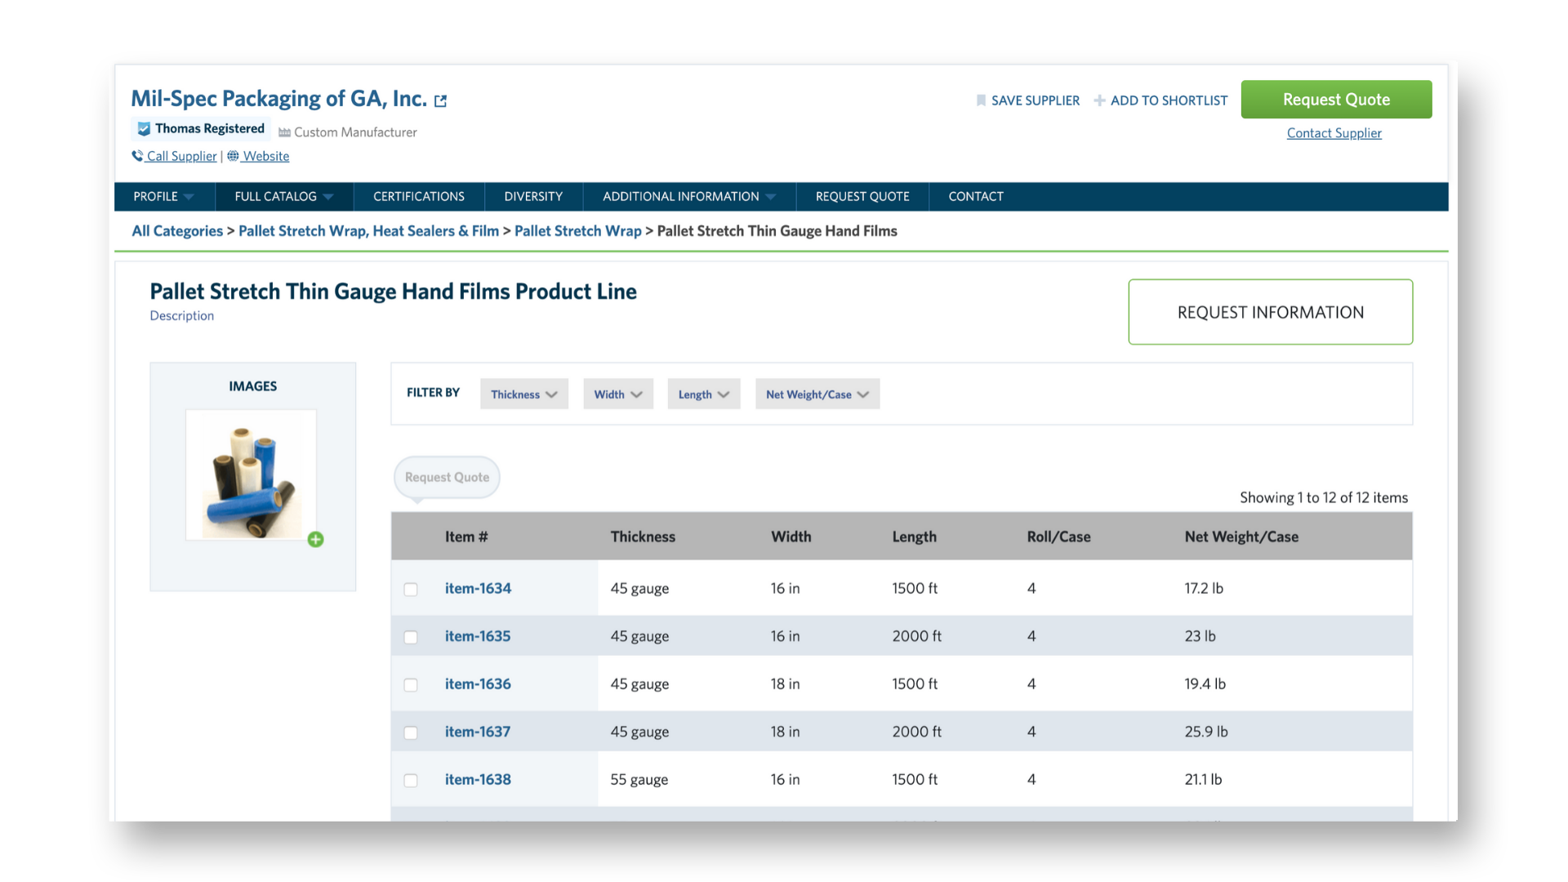The image size is (1568, 882).
Task: Click the Save Supplier bookmark icon
Action: [x=981, y=100]
